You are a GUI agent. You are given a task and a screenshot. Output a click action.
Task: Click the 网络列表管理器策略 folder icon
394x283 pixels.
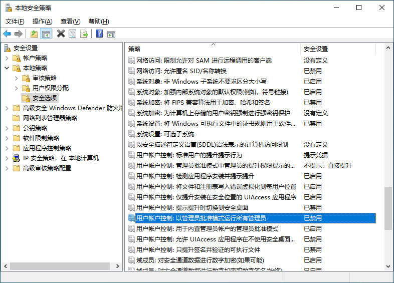pos(17,118)
